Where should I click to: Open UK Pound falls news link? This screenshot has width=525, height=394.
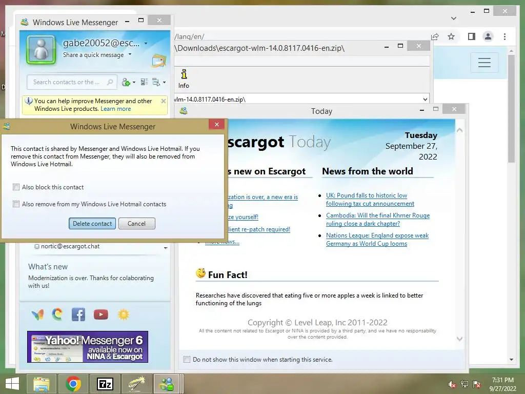[370, 200]
